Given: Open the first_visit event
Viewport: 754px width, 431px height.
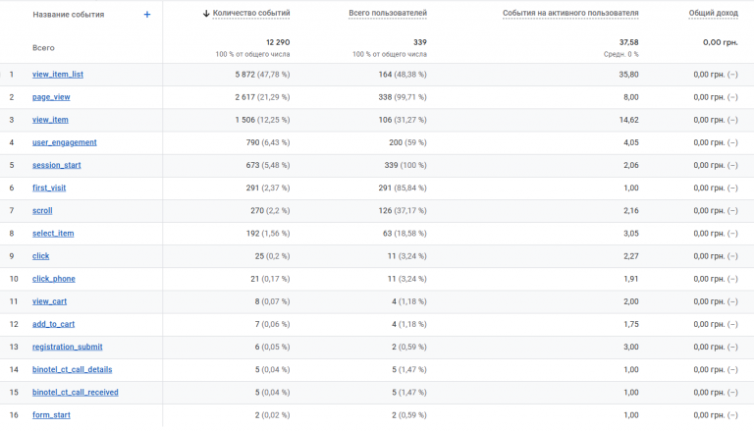Looking at the screenshot, I should point(49,188).
